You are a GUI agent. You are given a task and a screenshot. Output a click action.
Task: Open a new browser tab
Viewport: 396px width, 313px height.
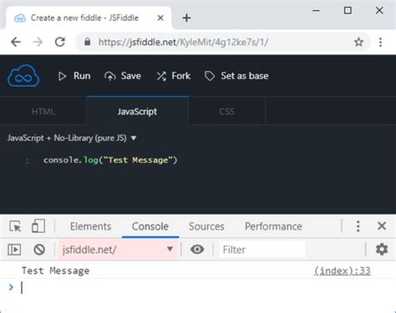pos(186,18)
